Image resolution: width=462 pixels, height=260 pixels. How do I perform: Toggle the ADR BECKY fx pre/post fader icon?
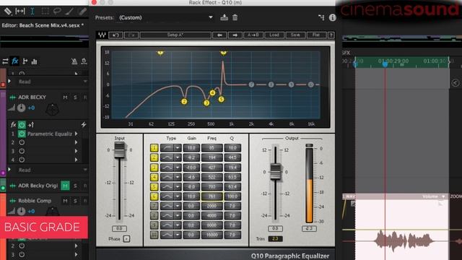31,125
